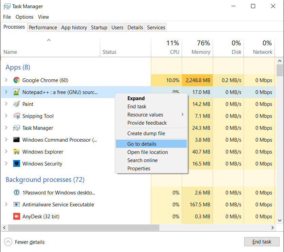The width and height of the screenshot is (284, 252).
Task: Sort by the CPU column header
Action: point(166,48)
